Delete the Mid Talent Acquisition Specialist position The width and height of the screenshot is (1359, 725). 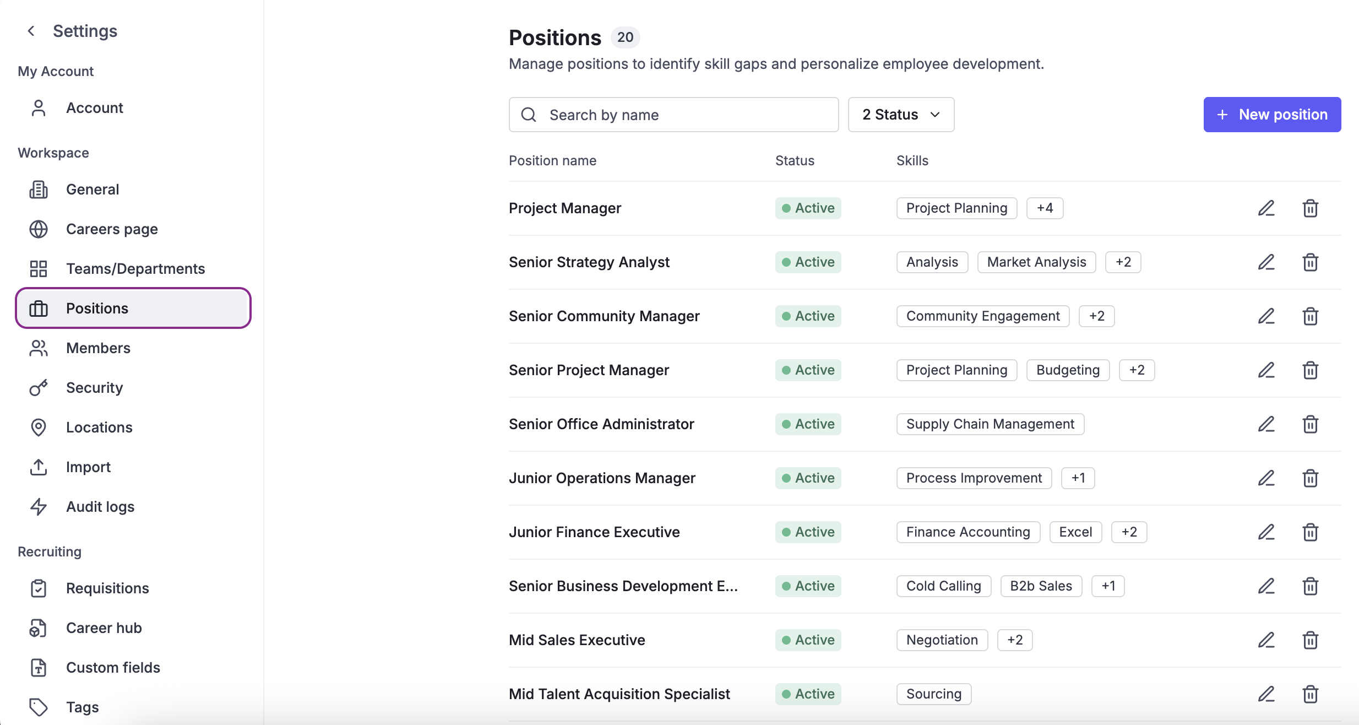coord(1310,694)
